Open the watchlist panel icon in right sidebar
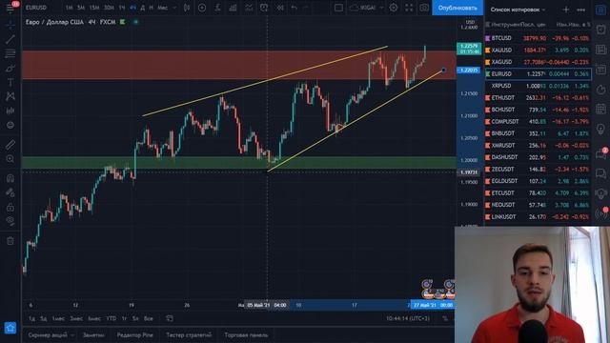Screen dimensions: 610x343 pyautogui.click(x=601, y=10)
